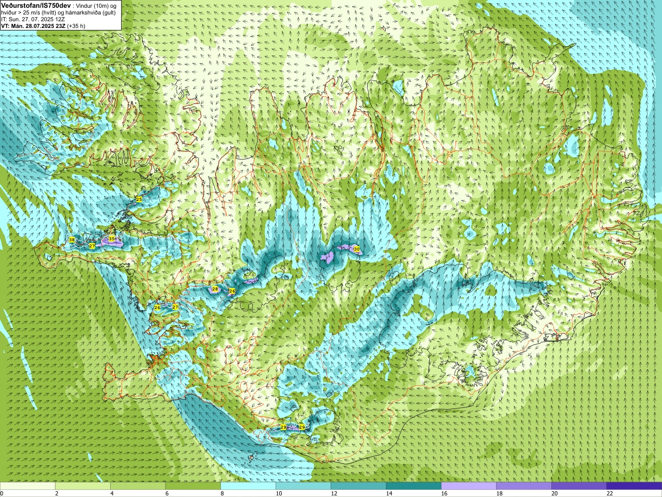Pick the 10–12 m/s turquoise legend swatch
This screenshot has width=662, height=497.
click(303, 486)
